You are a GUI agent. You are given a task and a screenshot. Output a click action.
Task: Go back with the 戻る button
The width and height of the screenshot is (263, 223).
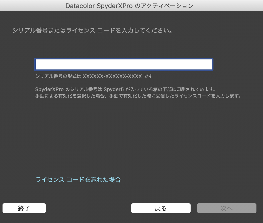click(x=161, y=208)
